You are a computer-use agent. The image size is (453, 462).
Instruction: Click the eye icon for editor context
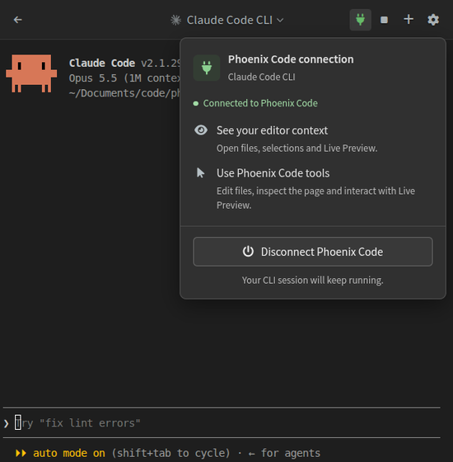[x=201, y=130]
